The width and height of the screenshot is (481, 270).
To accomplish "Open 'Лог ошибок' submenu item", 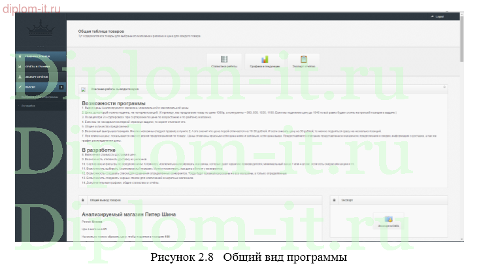I will [x=30, y=105].
